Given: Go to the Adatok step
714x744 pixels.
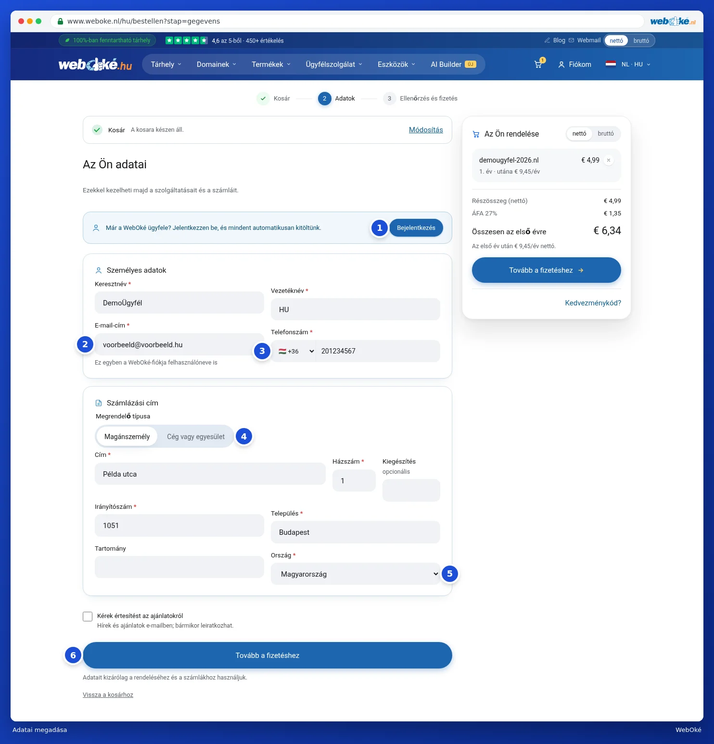Looking at the screenshot, I should pyautogui.click(x=336, y=99).
